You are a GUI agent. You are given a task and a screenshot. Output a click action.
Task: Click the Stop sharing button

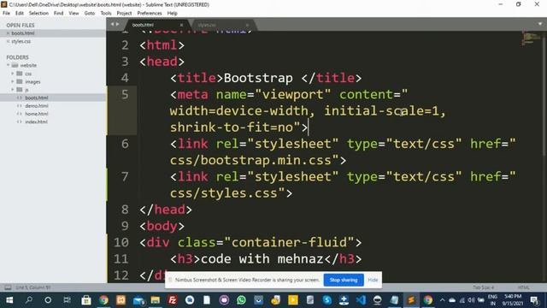pyautogui.click(x=344, y=280)
